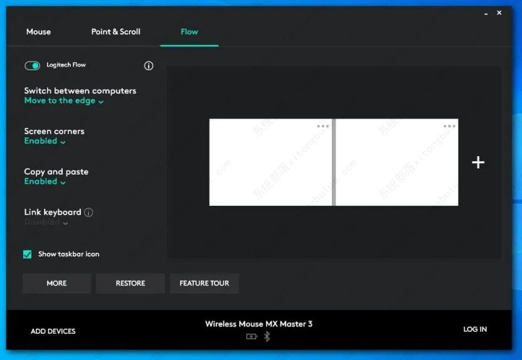Image resolution: width=522 pixels, height=360 pixels.
Task: Click the Switch between computers heading
Action: point(80,91)
